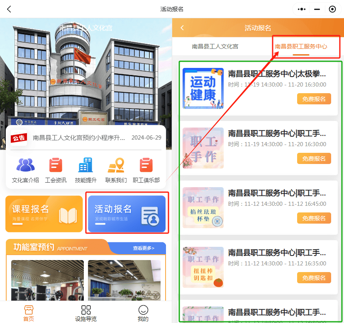
Task: Click the 功能室预约 section heading
Action: click(34, 247)
